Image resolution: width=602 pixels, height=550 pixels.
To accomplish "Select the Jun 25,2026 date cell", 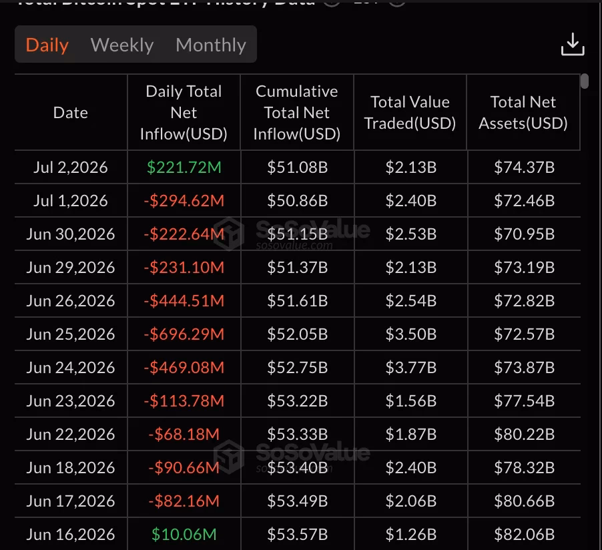I will pyautogui.click(x=71, y=334).
